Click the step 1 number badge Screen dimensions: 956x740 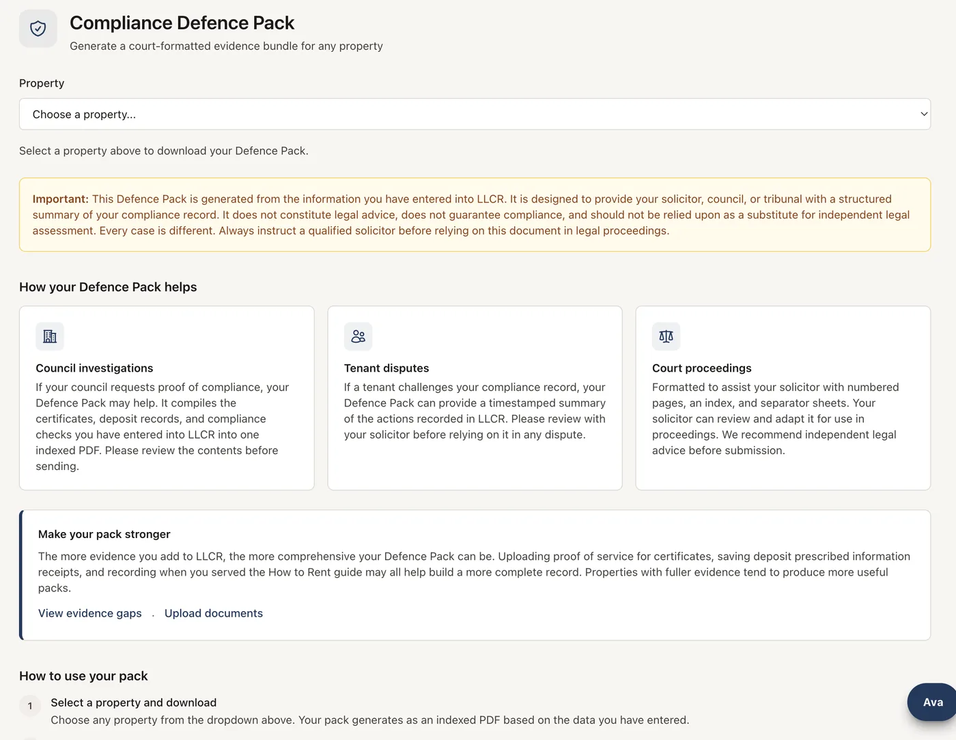click(30, 706)
